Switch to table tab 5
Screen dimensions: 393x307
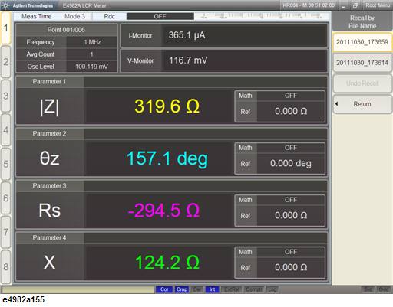coord(5,164)
